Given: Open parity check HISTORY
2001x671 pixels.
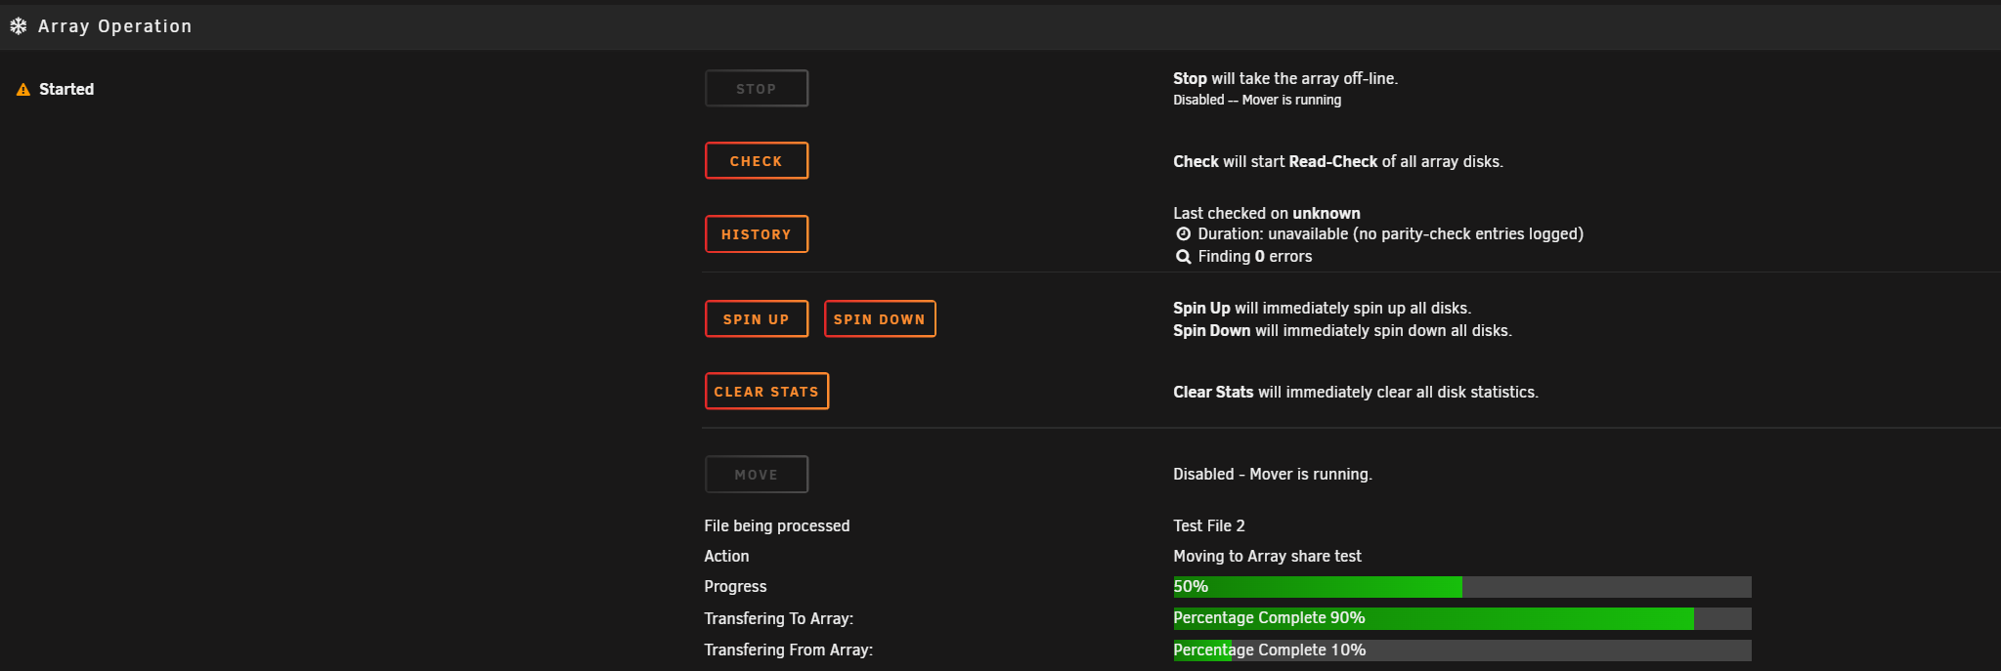Looking at the screenshot, I should [757, 234].
